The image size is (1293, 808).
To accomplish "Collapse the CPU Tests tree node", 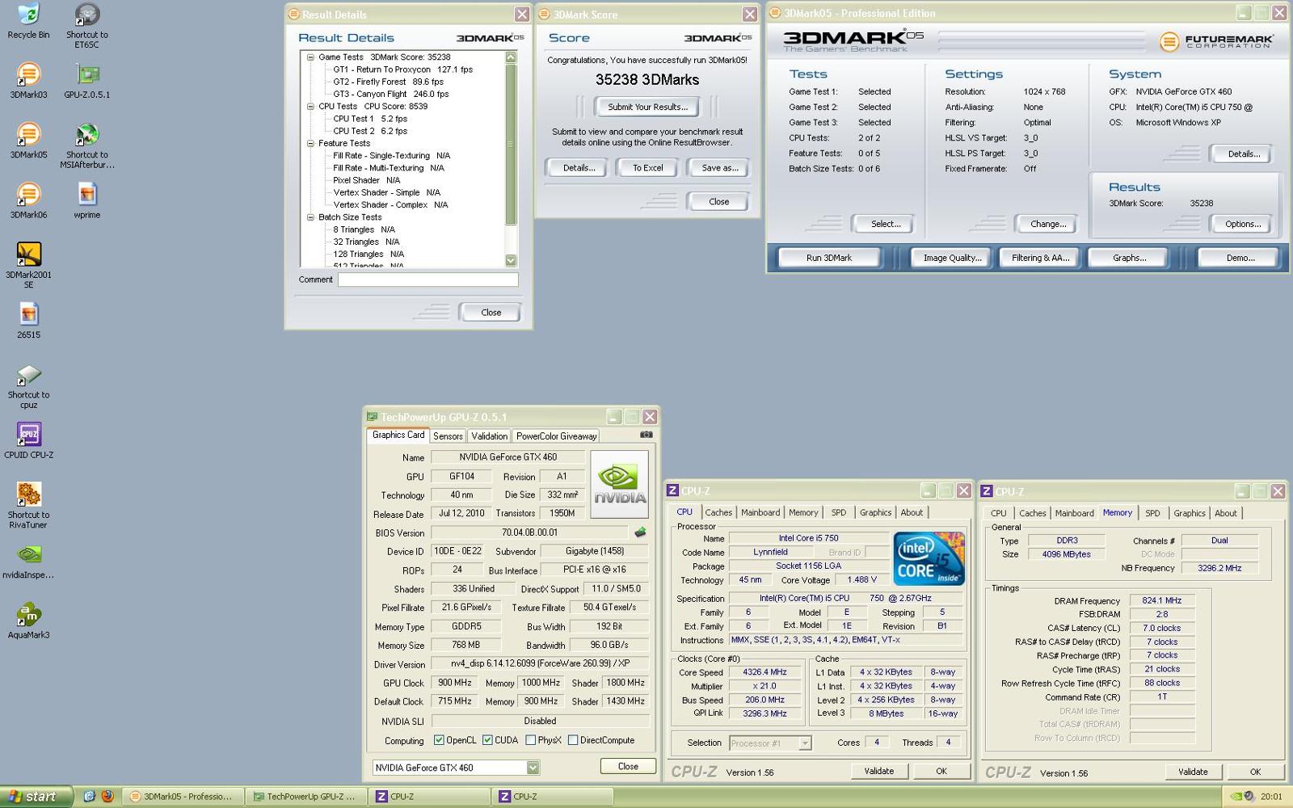I will coord(310,107).
